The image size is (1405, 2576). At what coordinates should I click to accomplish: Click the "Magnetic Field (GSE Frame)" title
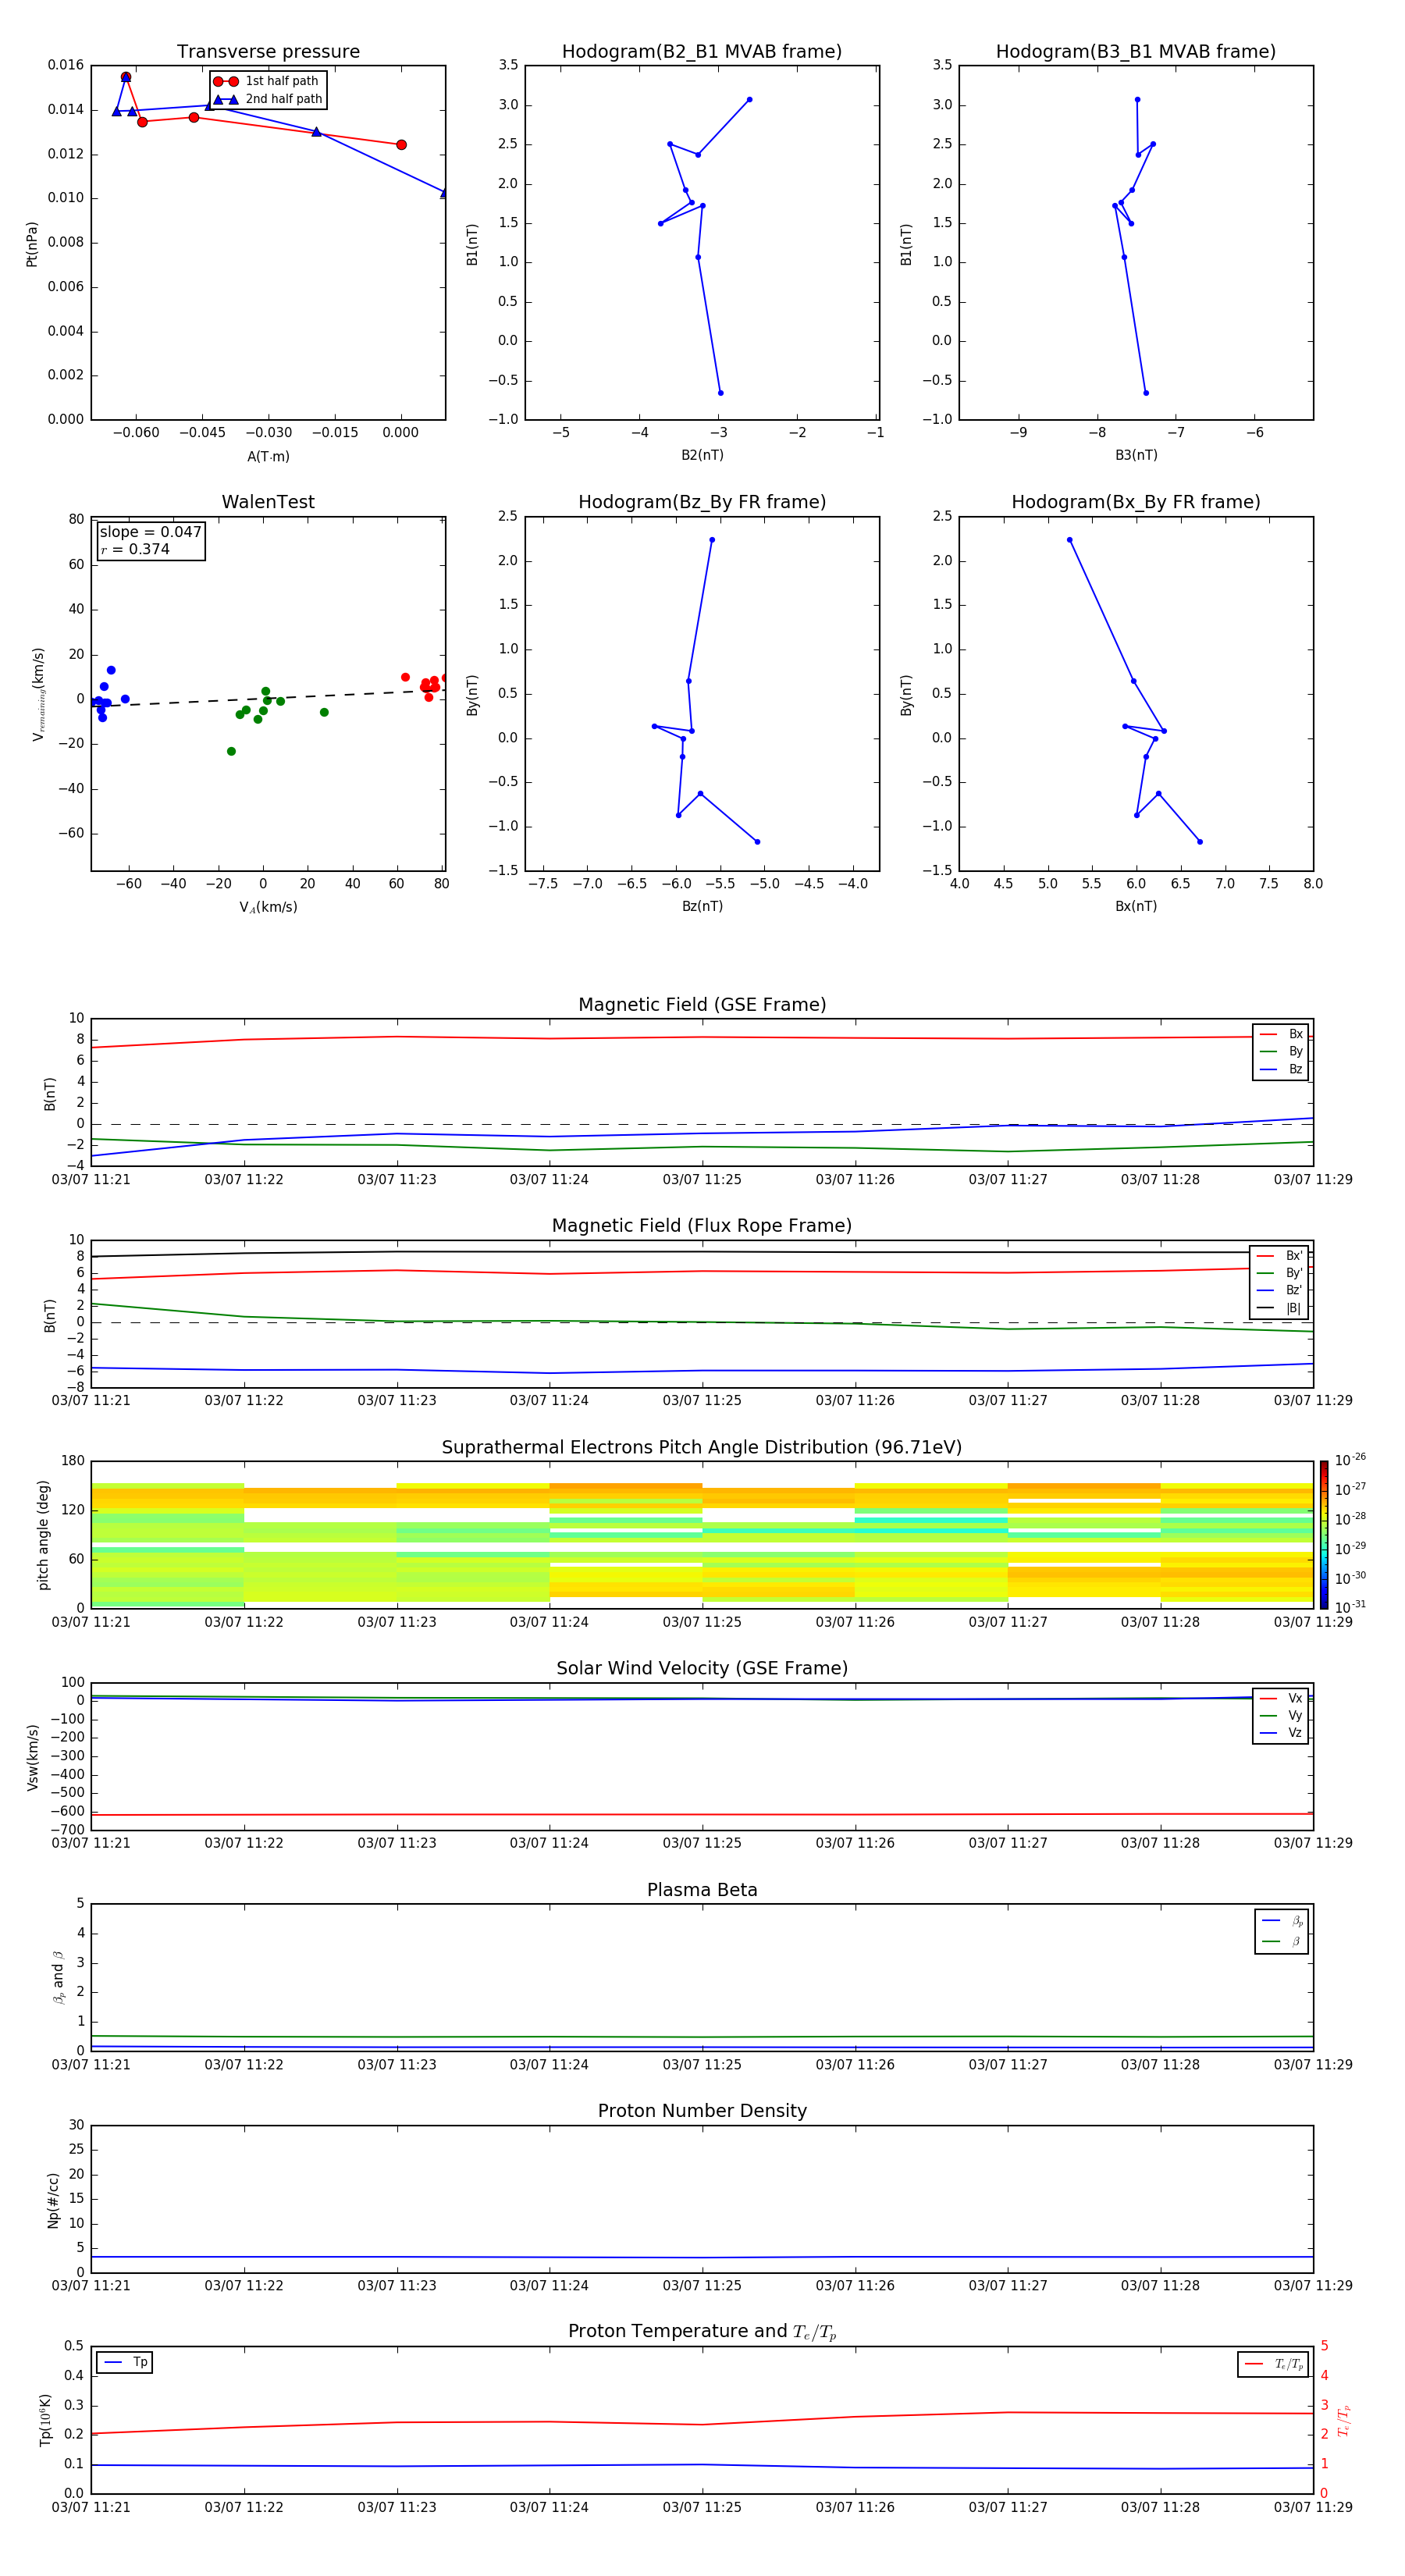702,1005
